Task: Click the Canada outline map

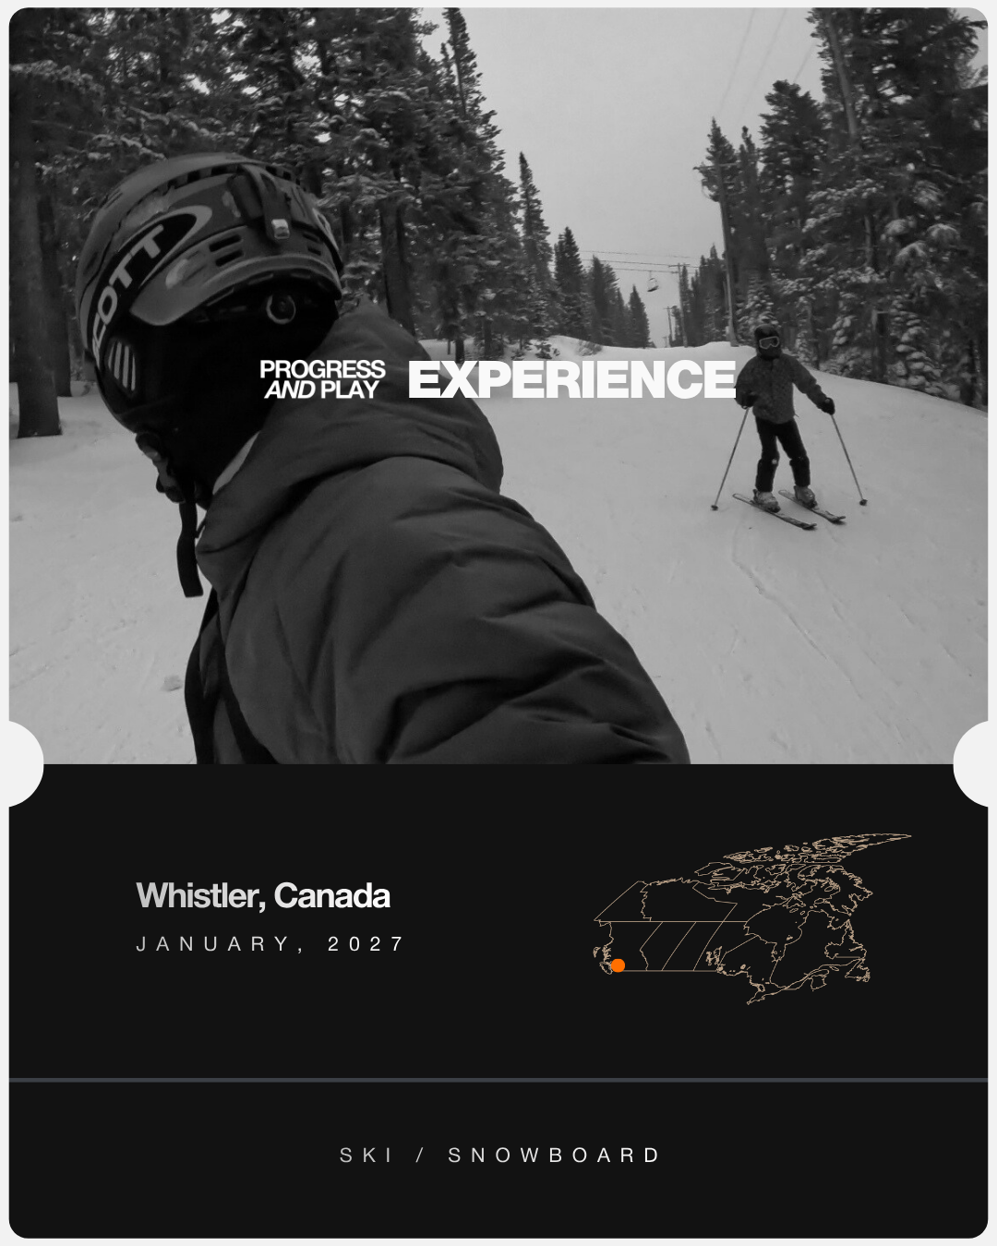Action: coord(751,918)
